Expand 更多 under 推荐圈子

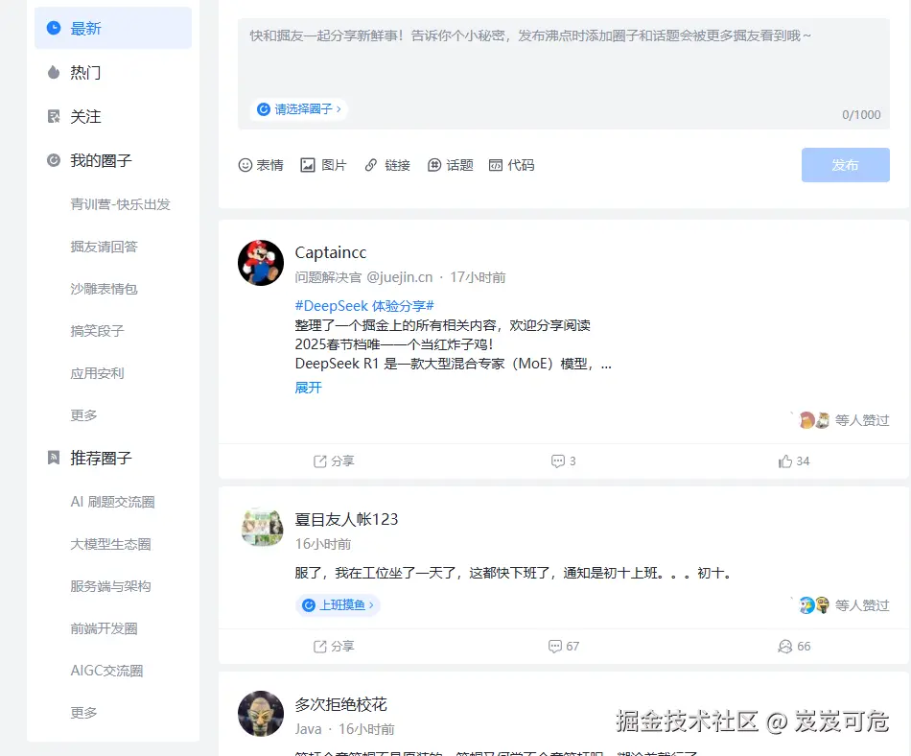82,712
